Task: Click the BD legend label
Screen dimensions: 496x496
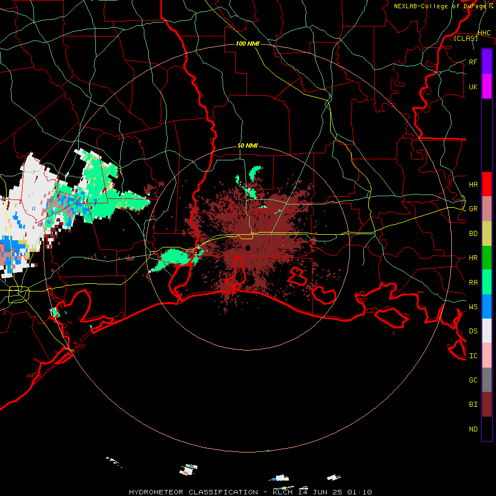Action: [x=473, y=234]
